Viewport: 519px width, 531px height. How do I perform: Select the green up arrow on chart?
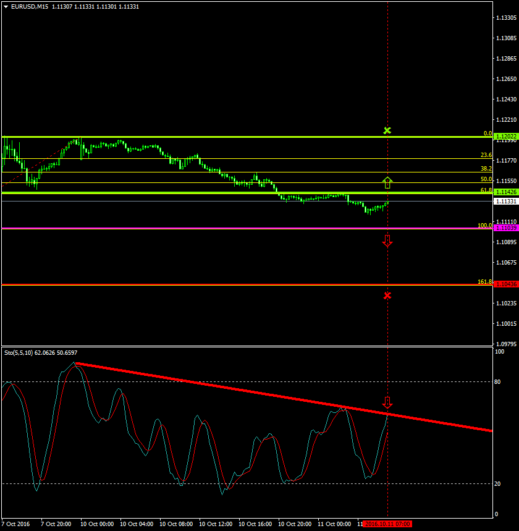[x=387, y=182]
